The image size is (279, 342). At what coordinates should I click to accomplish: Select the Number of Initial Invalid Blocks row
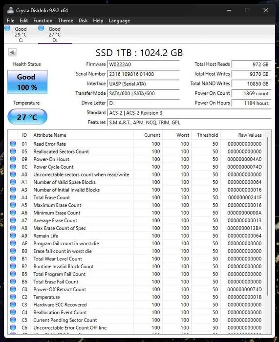pos(137,190)
